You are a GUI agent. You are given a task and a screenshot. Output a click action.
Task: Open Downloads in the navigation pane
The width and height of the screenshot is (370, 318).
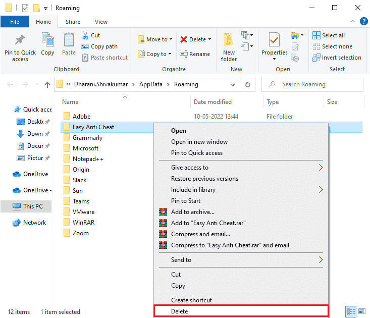point(33,134)
